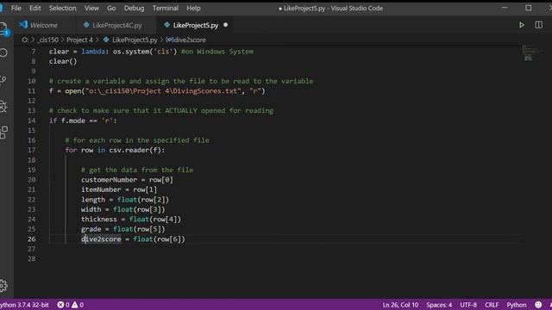Click the width variable on line 23
Screen dimensions: 552x310
click(x=91, y=209)
